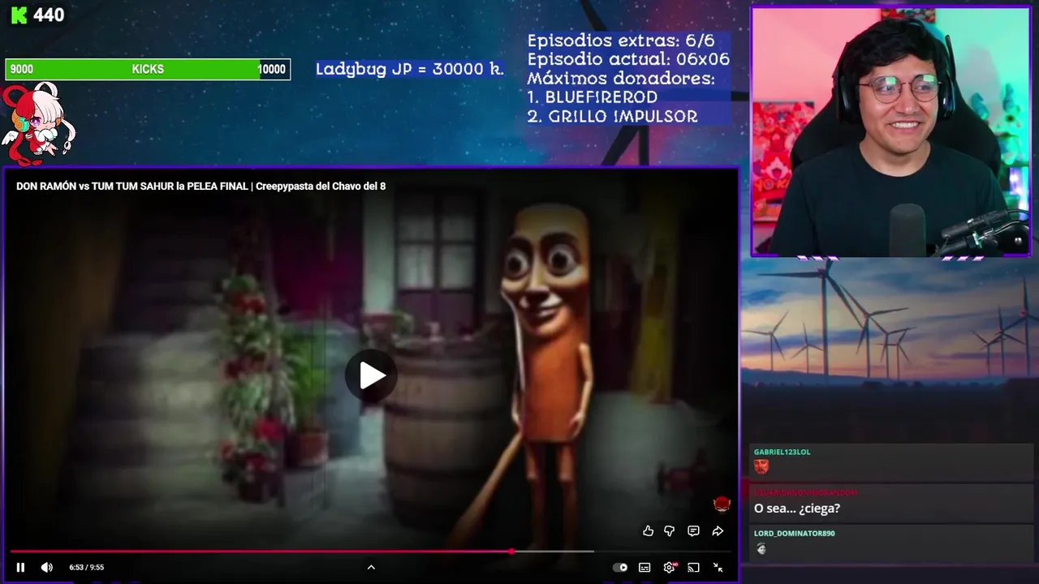This screenshot has width=1039, height=584.
Task: Click the 'Episodio actual: 06x06' text
Action: [x=628, y=59]
